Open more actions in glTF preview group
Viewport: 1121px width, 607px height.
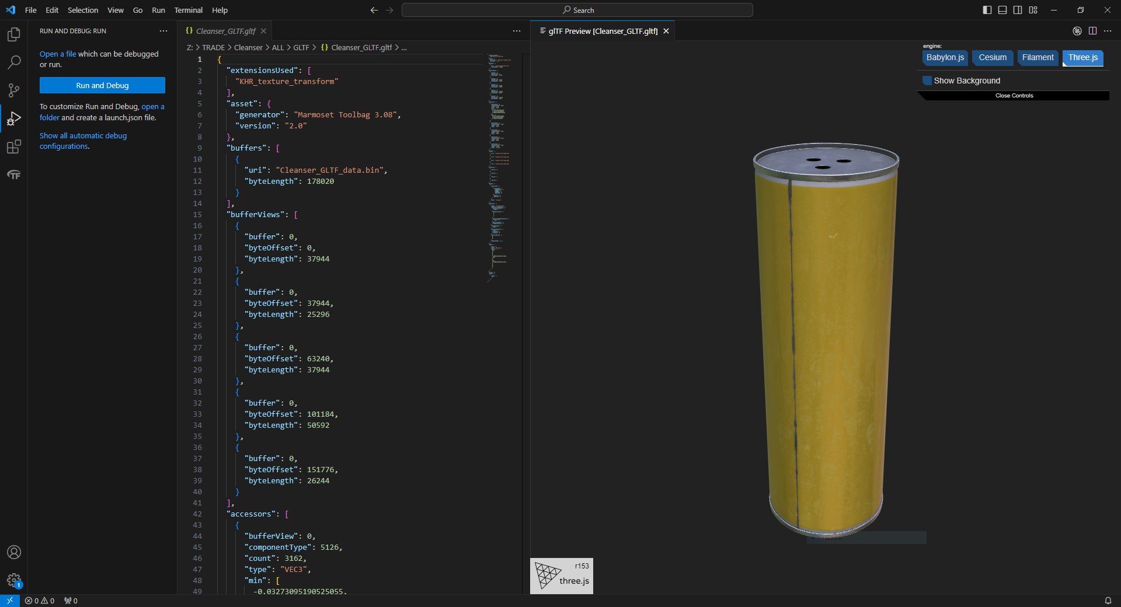(x=1108, y=31)
